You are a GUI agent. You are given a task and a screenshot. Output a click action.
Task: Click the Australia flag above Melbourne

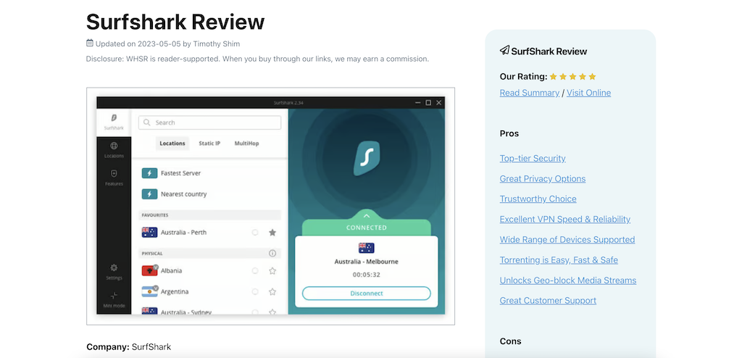(x=366, y=248)
